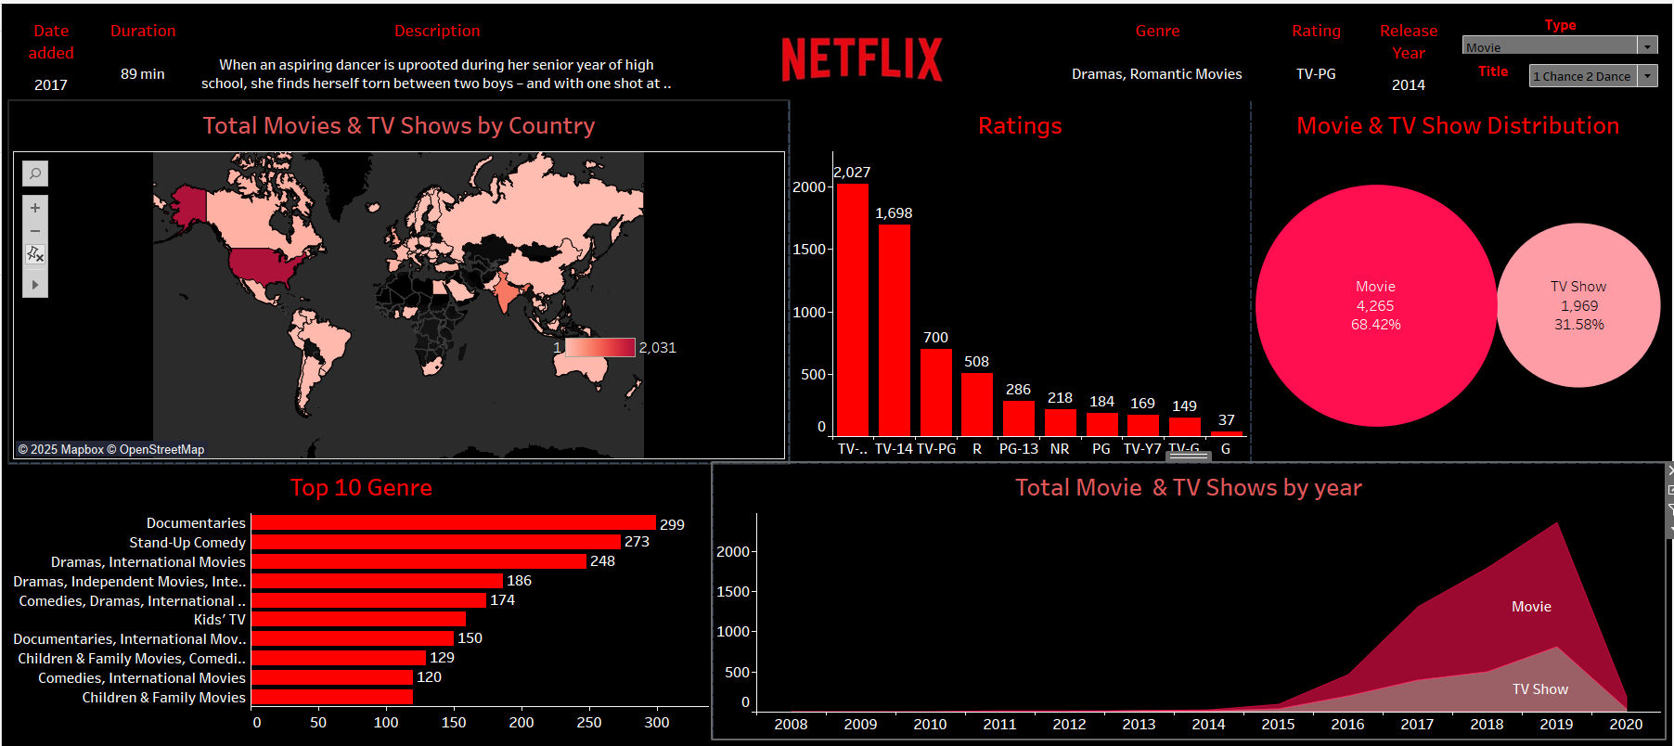Select the PG-13 ratings bar
Image resolution: width=1674 pixels, height=746 pixels.
[x=1018, y=418]
